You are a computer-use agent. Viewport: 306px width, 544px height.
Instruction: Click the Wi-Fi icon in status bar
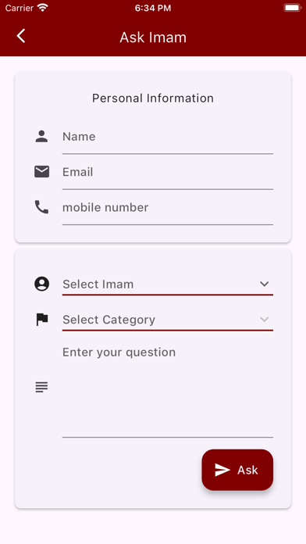(x=43, y=8)
